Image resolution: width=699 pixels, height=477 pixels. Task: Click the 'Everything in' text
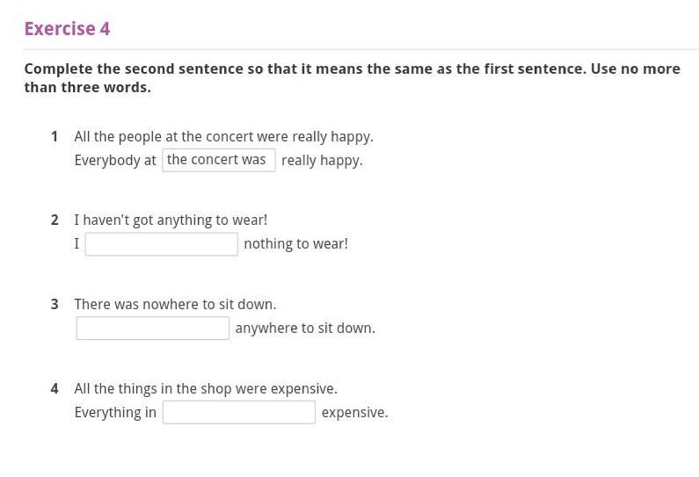click(115, 413)
